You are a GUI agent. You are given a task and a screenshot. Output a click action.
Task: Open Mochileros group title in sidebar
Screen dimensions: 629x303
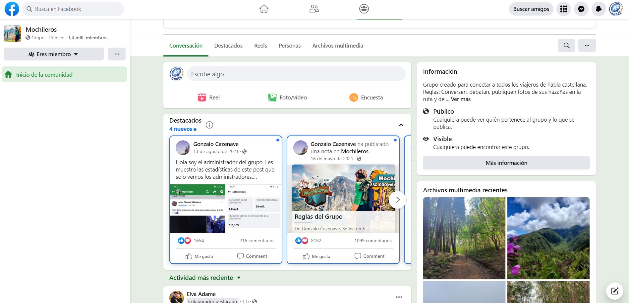coord(41,29)
